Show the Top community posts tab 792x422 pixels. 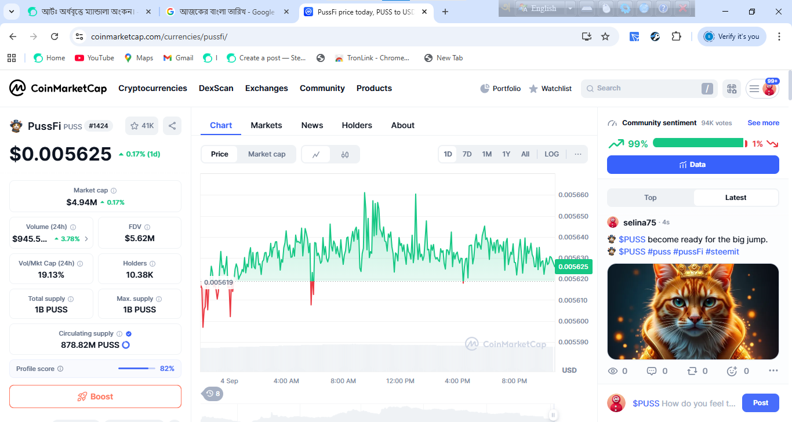point(651,198)
